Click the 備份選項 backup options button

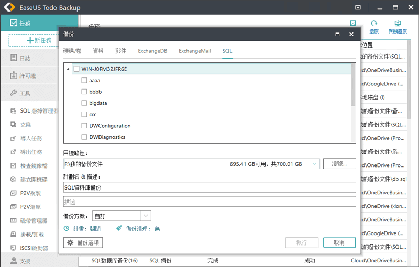tap(83, 242)
